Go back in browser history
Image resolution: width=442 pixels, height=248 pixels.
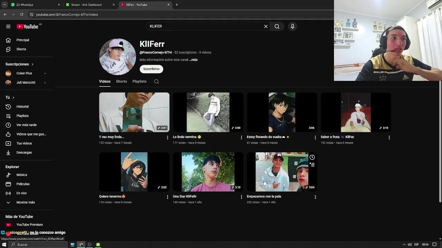click(5, 14)
